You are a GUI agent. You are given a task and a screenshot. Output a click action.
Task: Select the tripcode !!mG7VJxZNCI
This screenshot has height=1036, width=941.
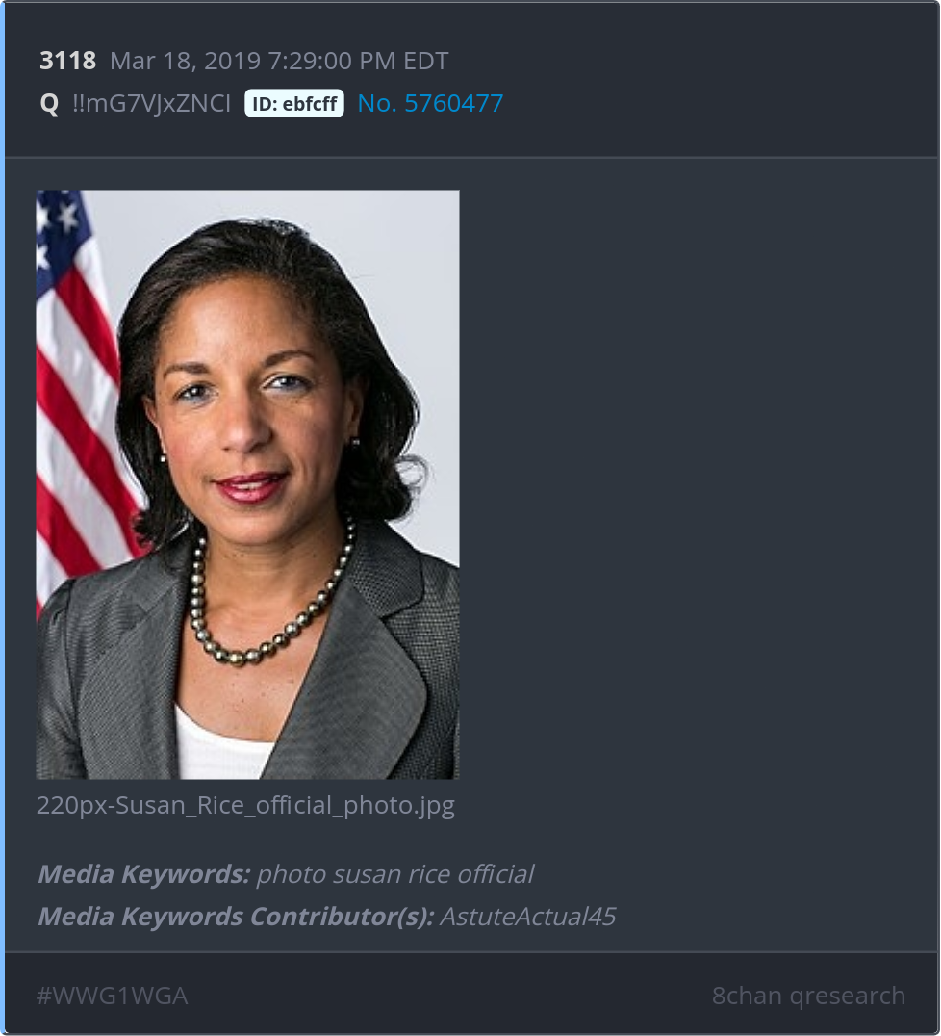pyautogui.click(x=152, y=103)
